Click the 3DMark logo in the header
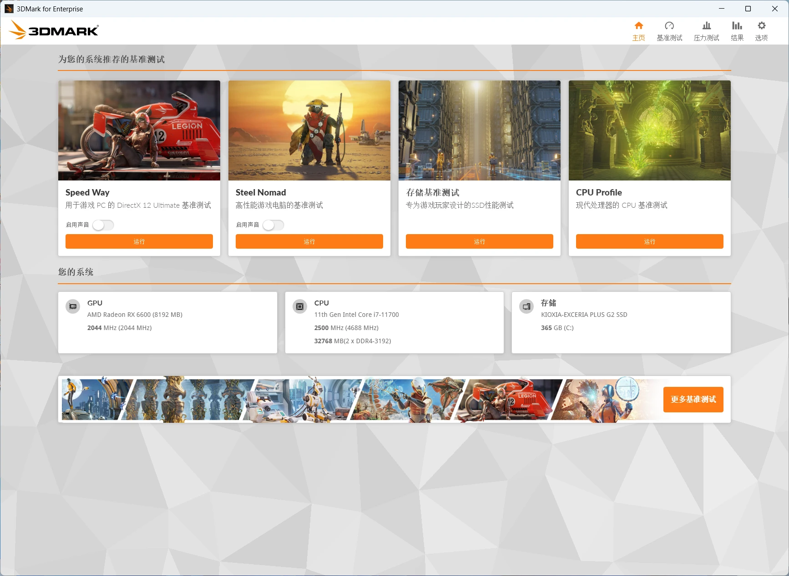The width and height of the screenshot is (789, 576). pos(54,30)
